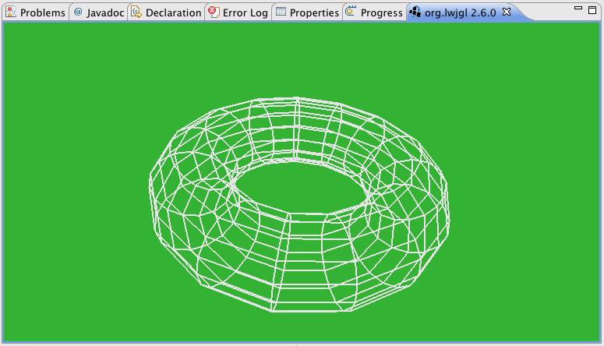Close the org.lwjgl 2.6.0 view
Image resolution: width=604 pixels, height=346 pixels.
click(x=507, y=12)
